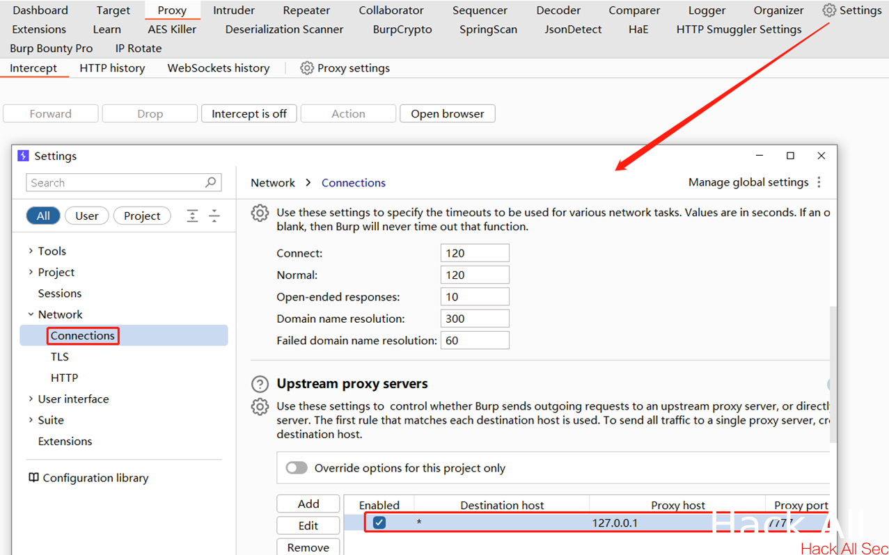
Task: Expand the Project tree node
Action: click(x=31, y=272)
